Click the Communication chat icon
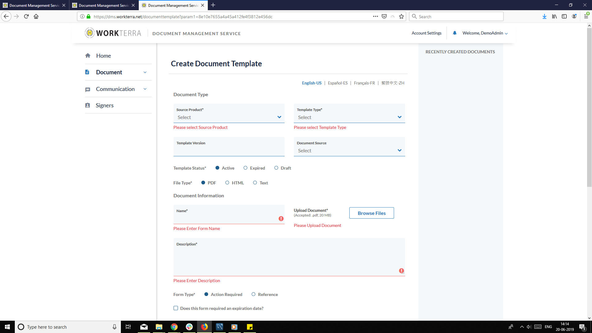 88,89
